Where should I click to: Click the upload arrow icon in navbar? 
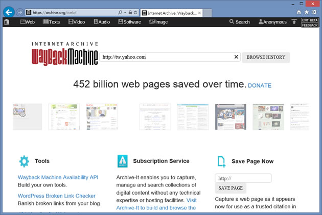pos(294,22)
